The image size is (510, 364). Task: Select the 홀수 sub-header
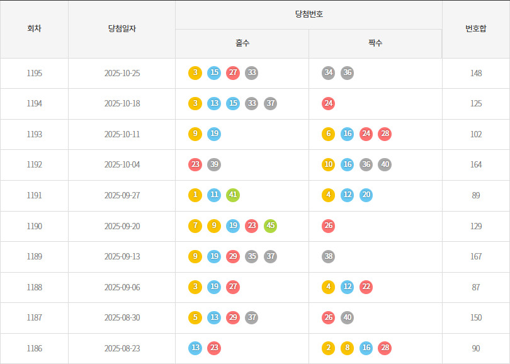pyautogui.click(x=242, y=43)
